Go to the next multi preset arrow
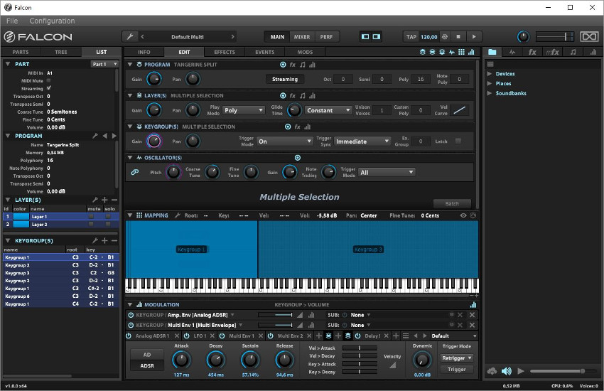Image resolution: width=604 pixels, height=391 pixels. 232,36
